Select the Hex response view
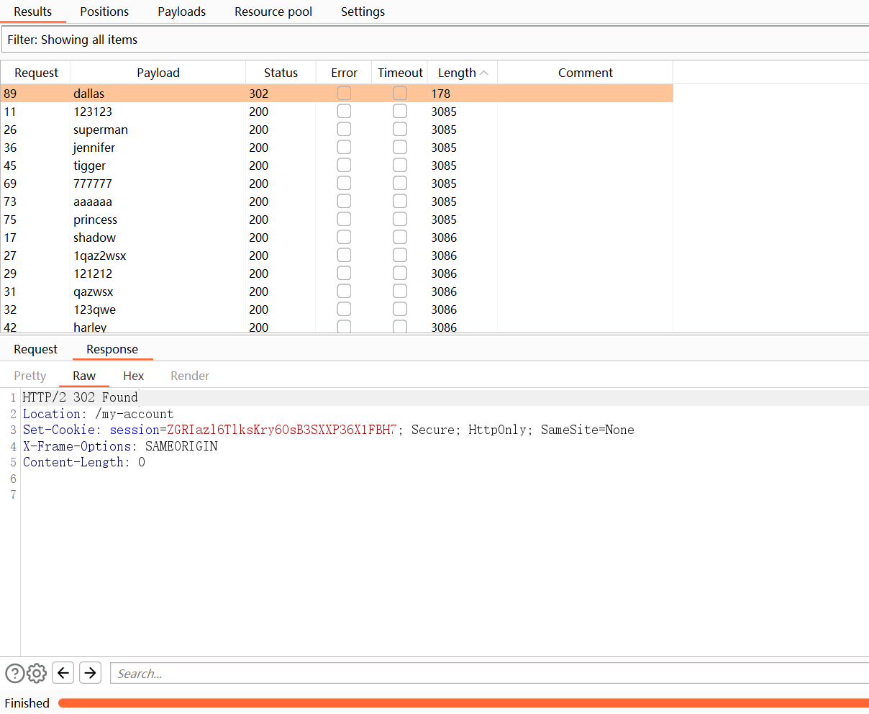Viewport: 869px width, 714px height. tap(133, 376)
